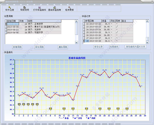
Task: Click temperature cell 36.6 in row 28
Action: pyautogui.click(x=106, y=41)
